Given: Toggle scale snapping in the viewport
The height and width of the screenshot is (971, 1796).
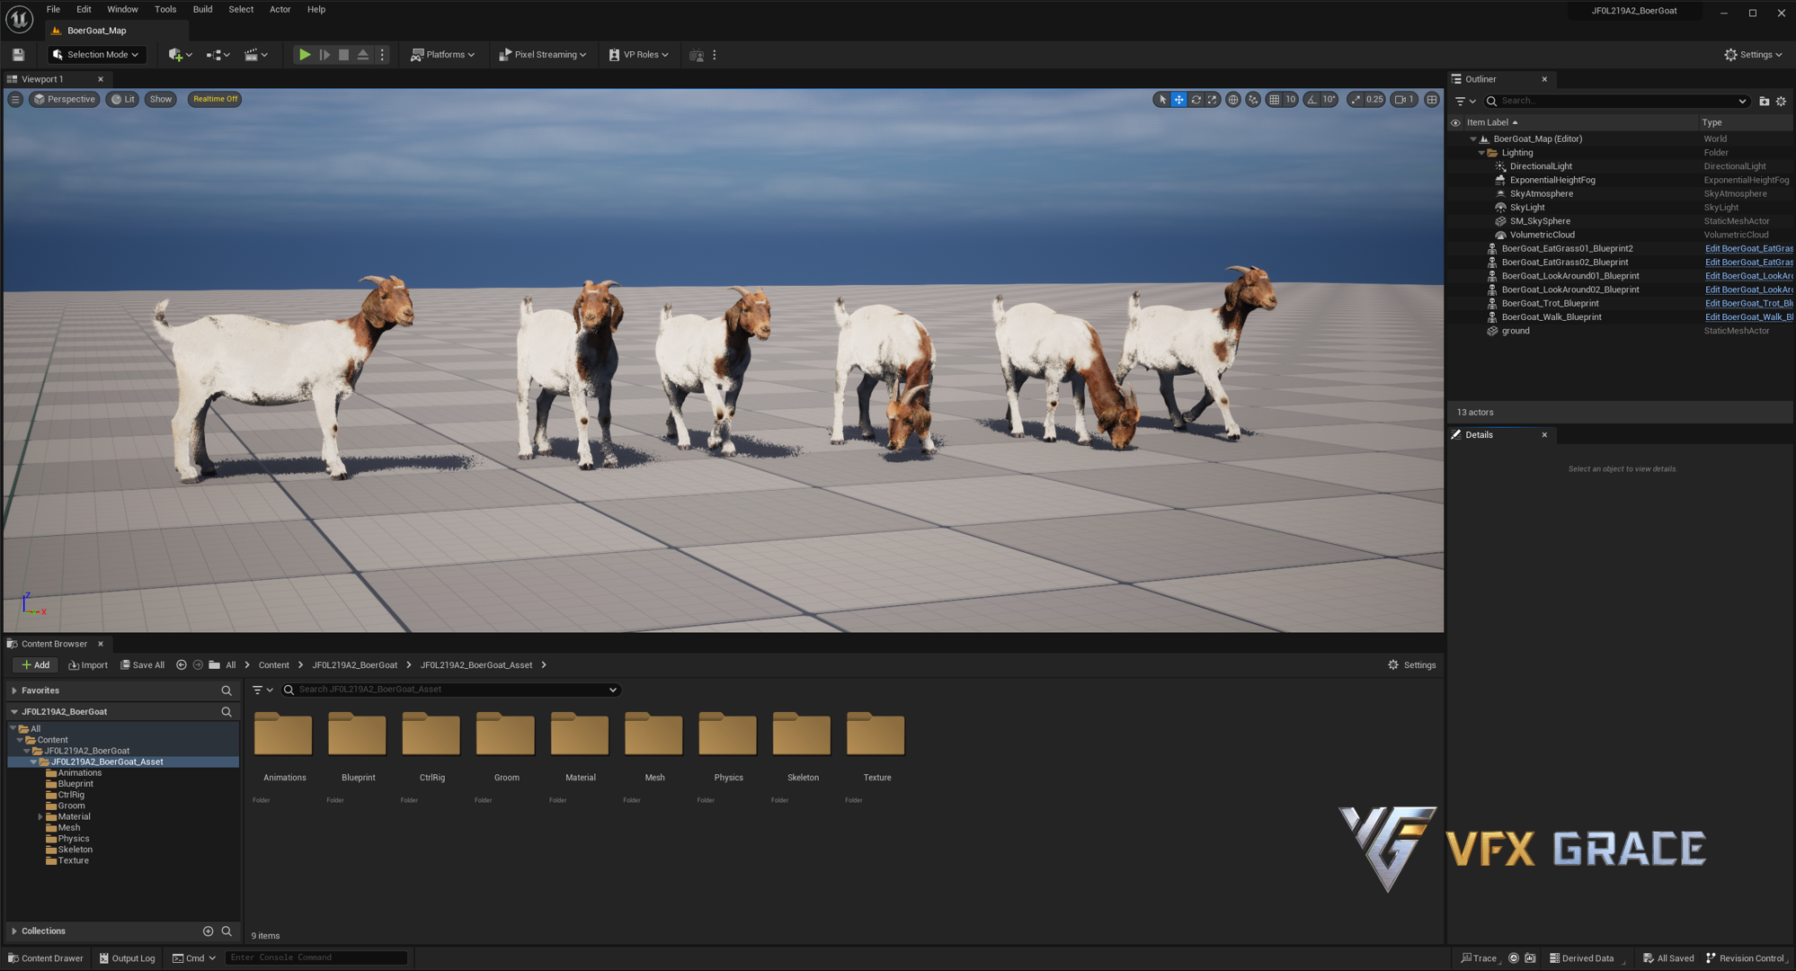Looking at the screenshot, I should (1356, 100).
